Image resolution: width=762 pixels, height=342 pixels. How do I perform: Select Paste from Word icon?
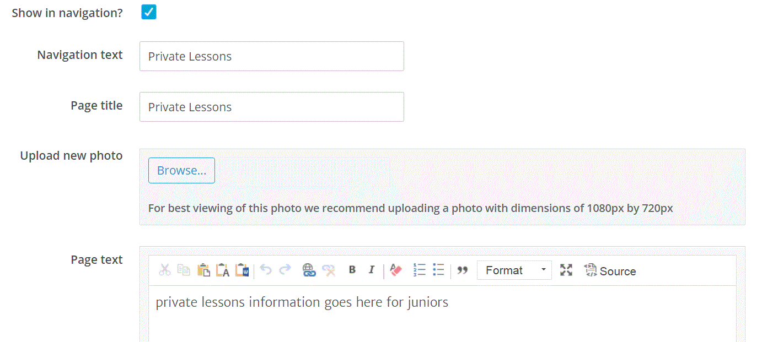[x=242, y=270]
